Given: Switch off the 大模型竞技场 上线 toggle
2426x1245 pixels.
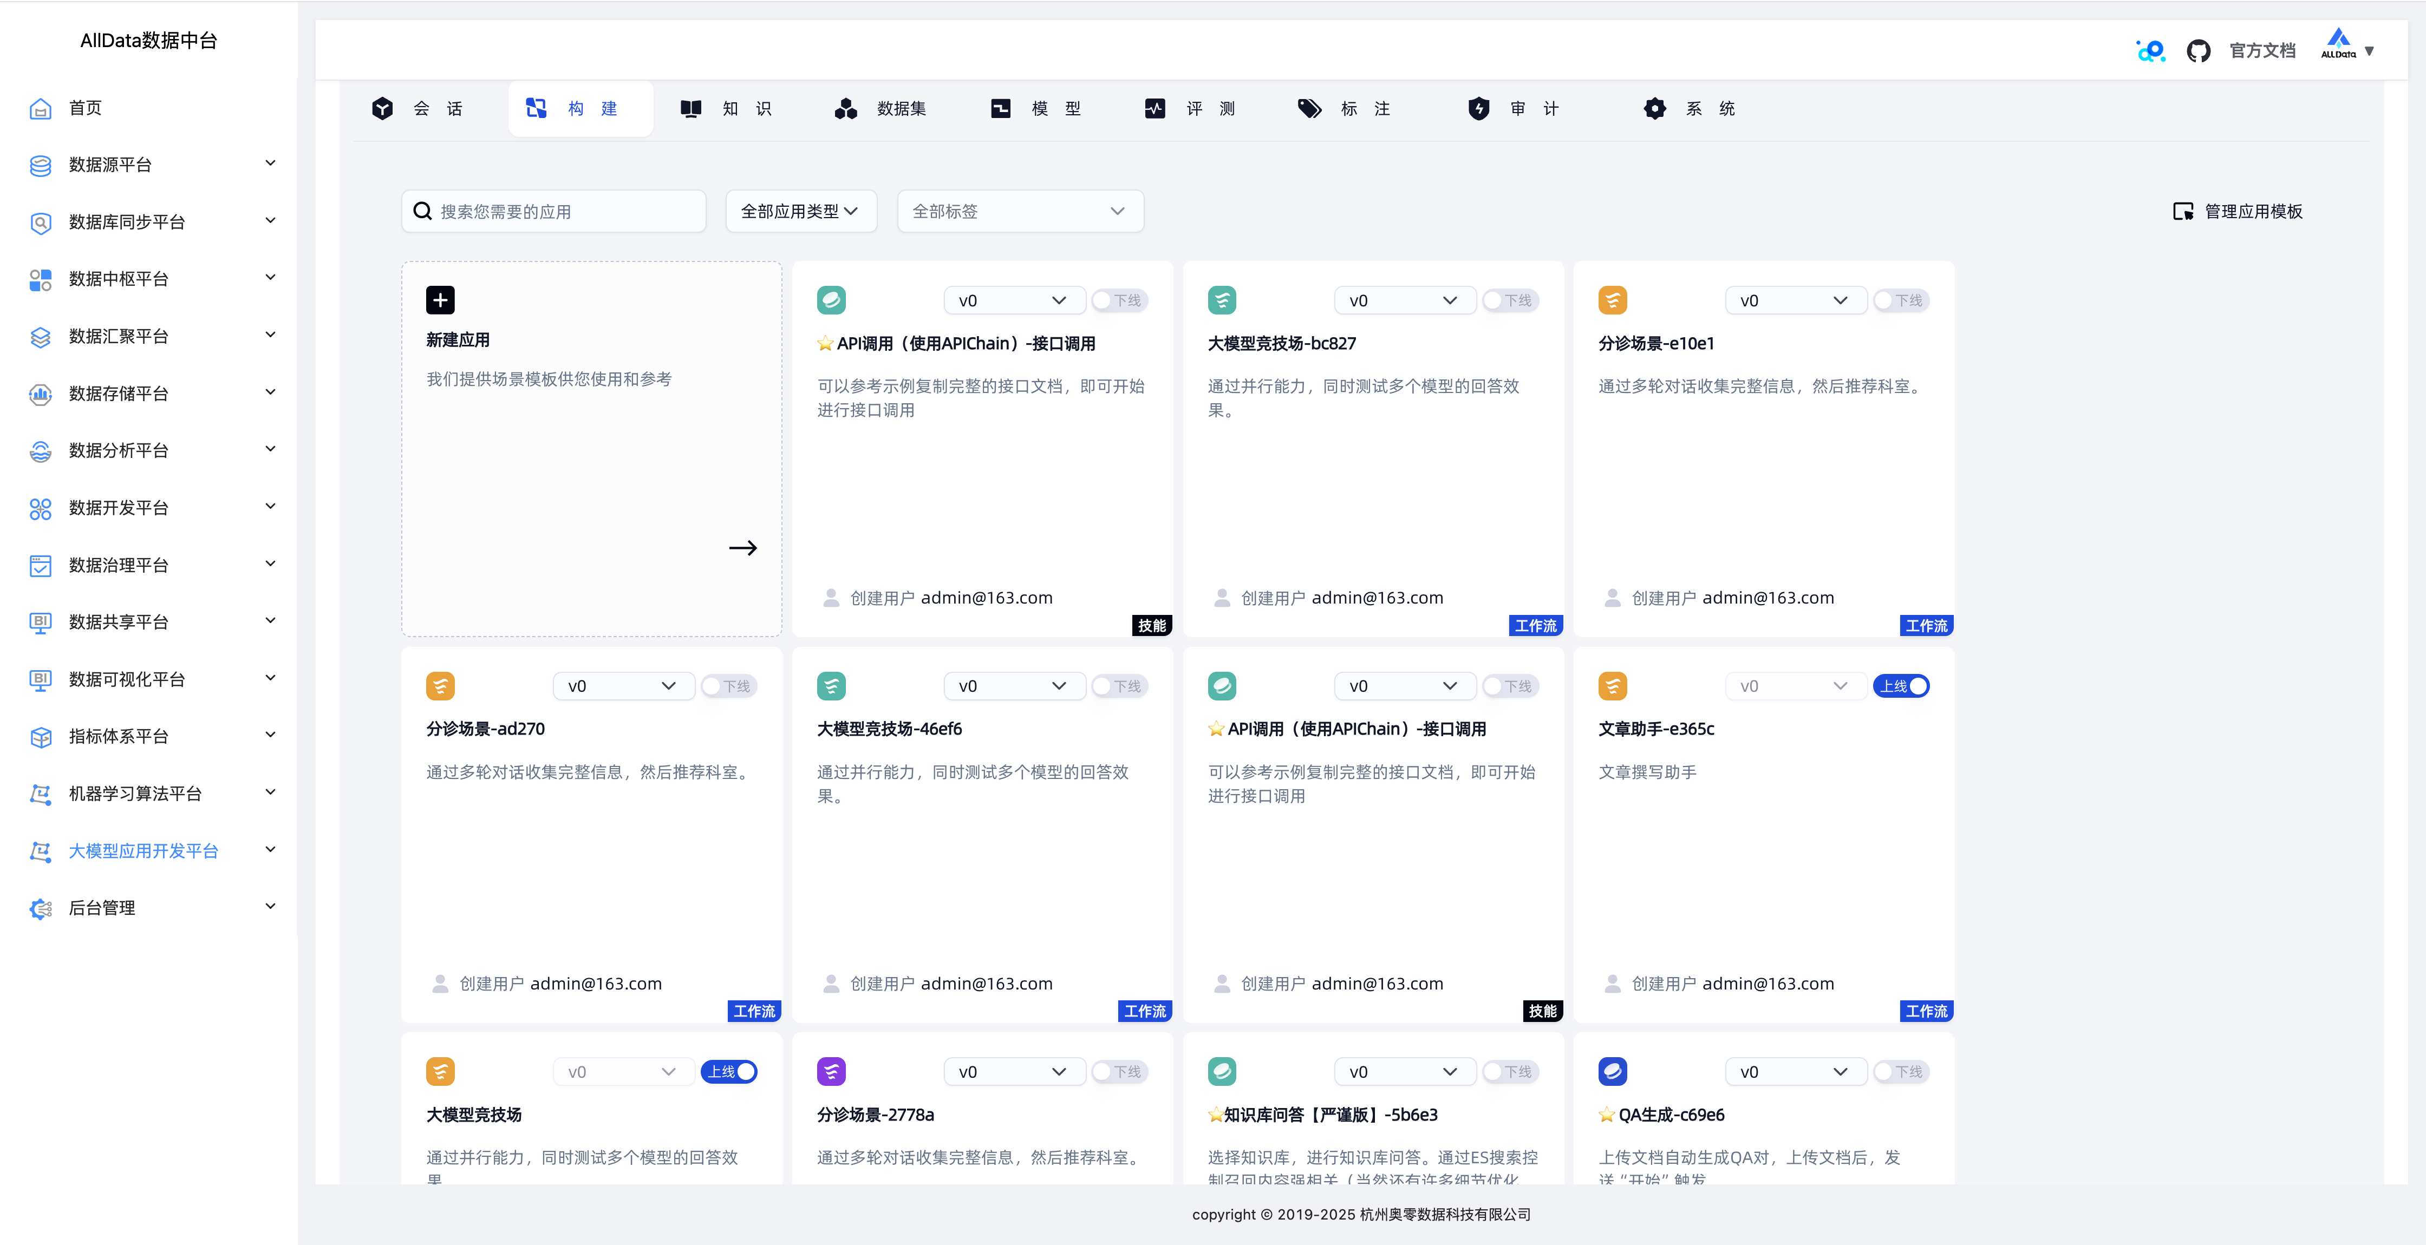Looking at the screenshot, I should click(730, 1071).
